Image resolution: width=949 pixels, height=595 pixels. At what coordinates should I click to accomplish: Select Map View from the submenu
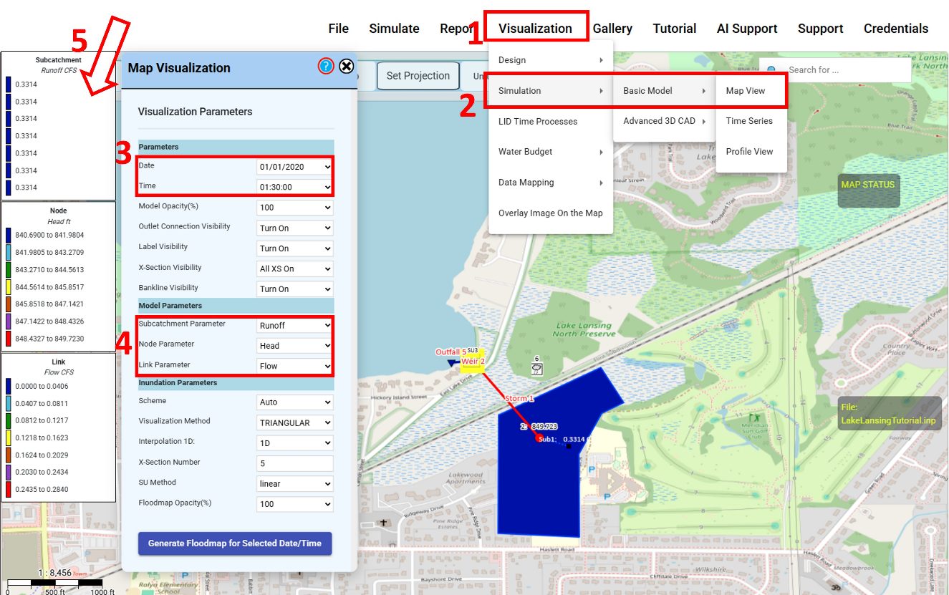click(x=751, y=91)
